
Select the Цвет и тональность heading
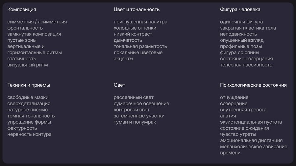(x=136, y=10)
